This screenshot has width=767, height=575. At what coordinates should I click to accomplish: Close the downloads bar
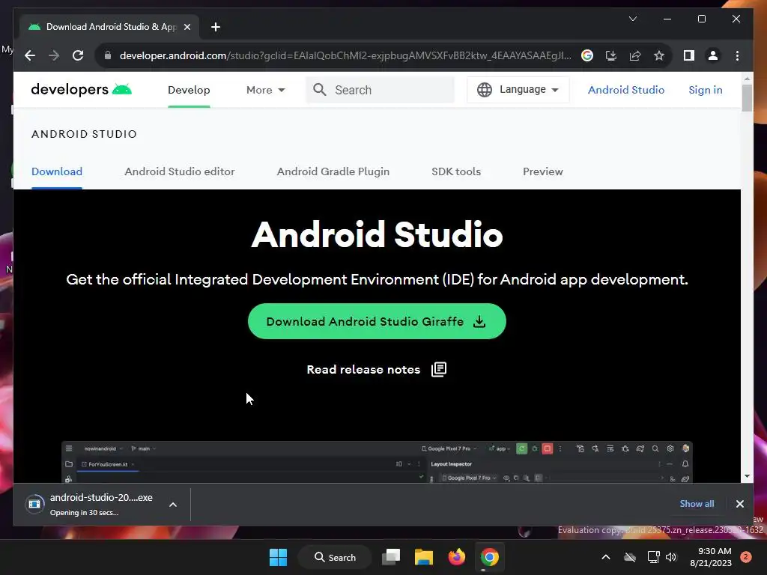[739, 504]
